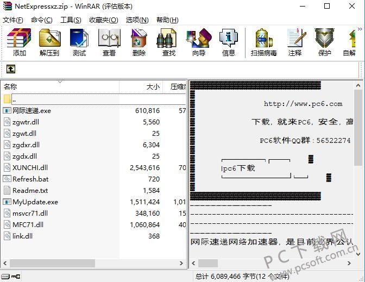Click the 保护 (Protect) toolbar icon
Image resolution: width=365 pixels, height=282 pixels.
(x=325, y=42)
